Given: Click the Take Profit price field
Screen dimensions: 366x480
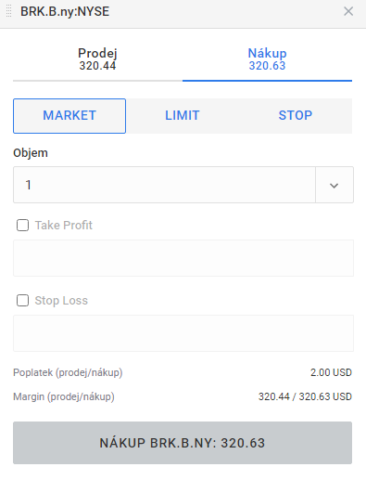Looking at the screenshot, I should pos(183,258).
